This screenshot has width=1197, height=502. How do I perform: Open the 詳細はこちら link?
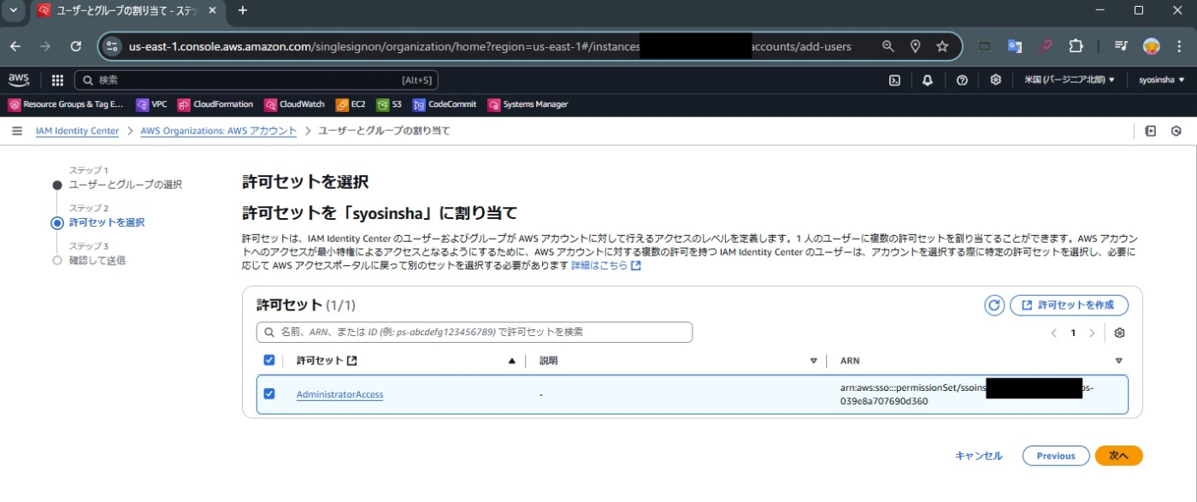[606, 265]
